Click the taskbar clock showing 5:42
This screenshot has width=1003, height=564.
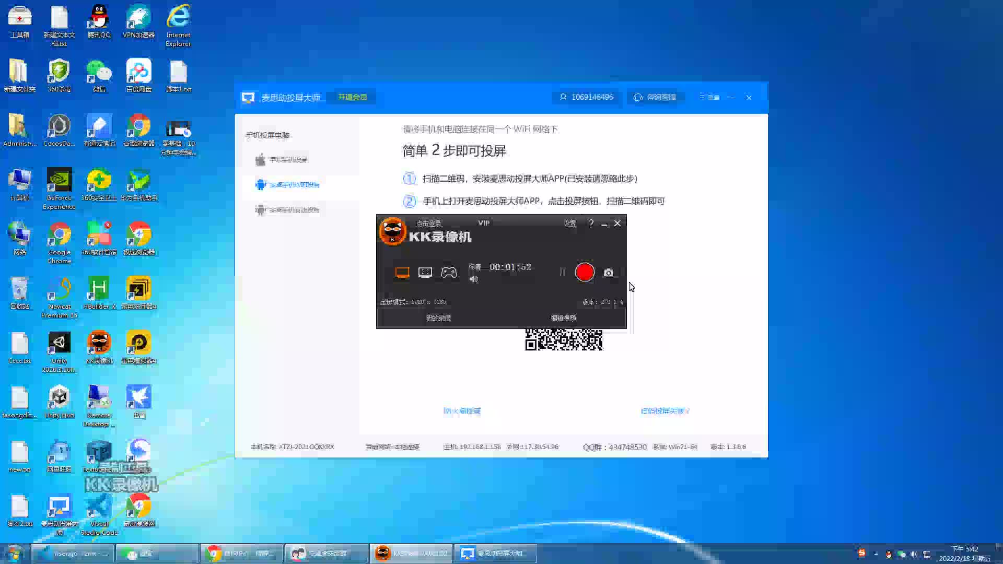(965, 554)
